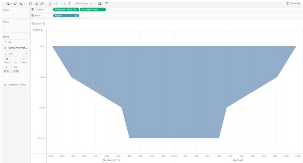This screenshot has height=163, width=303.
Task: Click the Size marks button
Action: coord(15,60)
